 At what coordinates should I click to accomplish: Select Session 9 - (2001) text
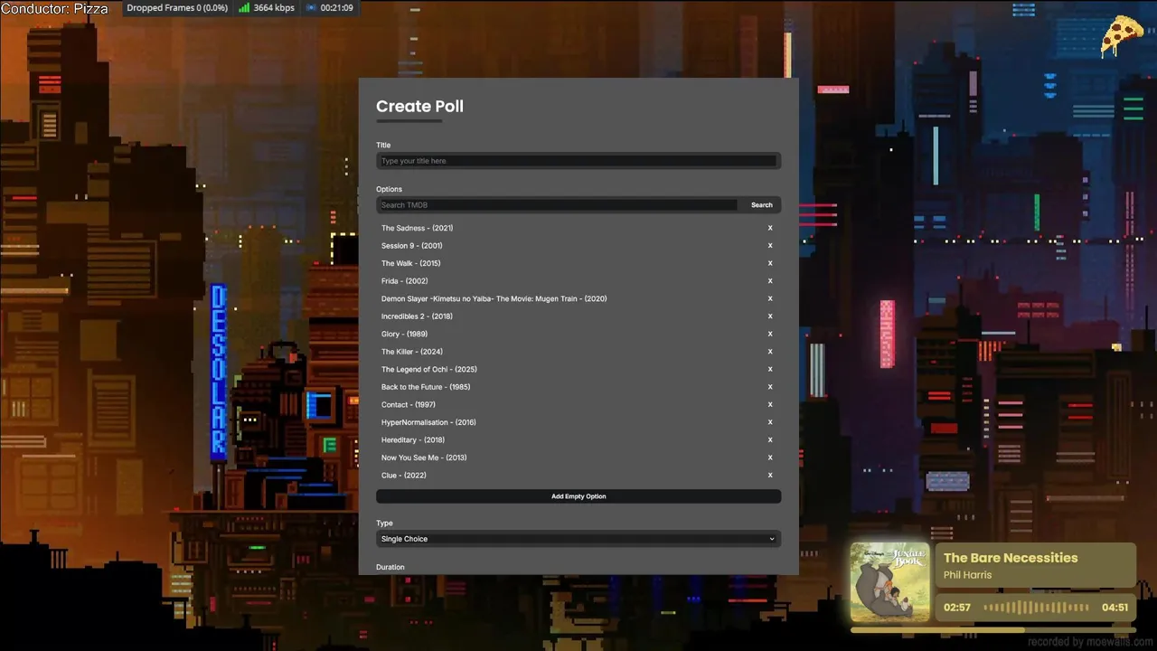pos(412,246)
